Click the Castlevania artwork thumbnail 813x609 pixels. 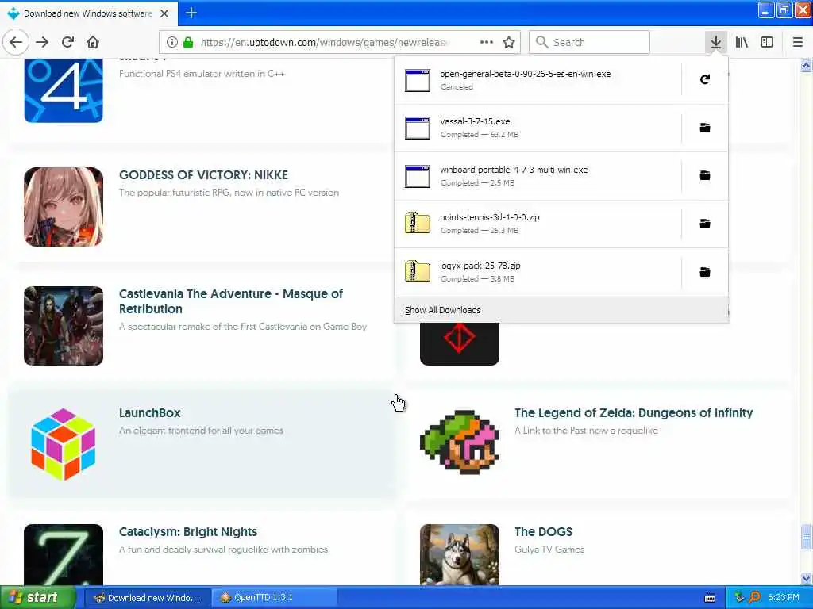pyautogui.click(x=64, y=326)
